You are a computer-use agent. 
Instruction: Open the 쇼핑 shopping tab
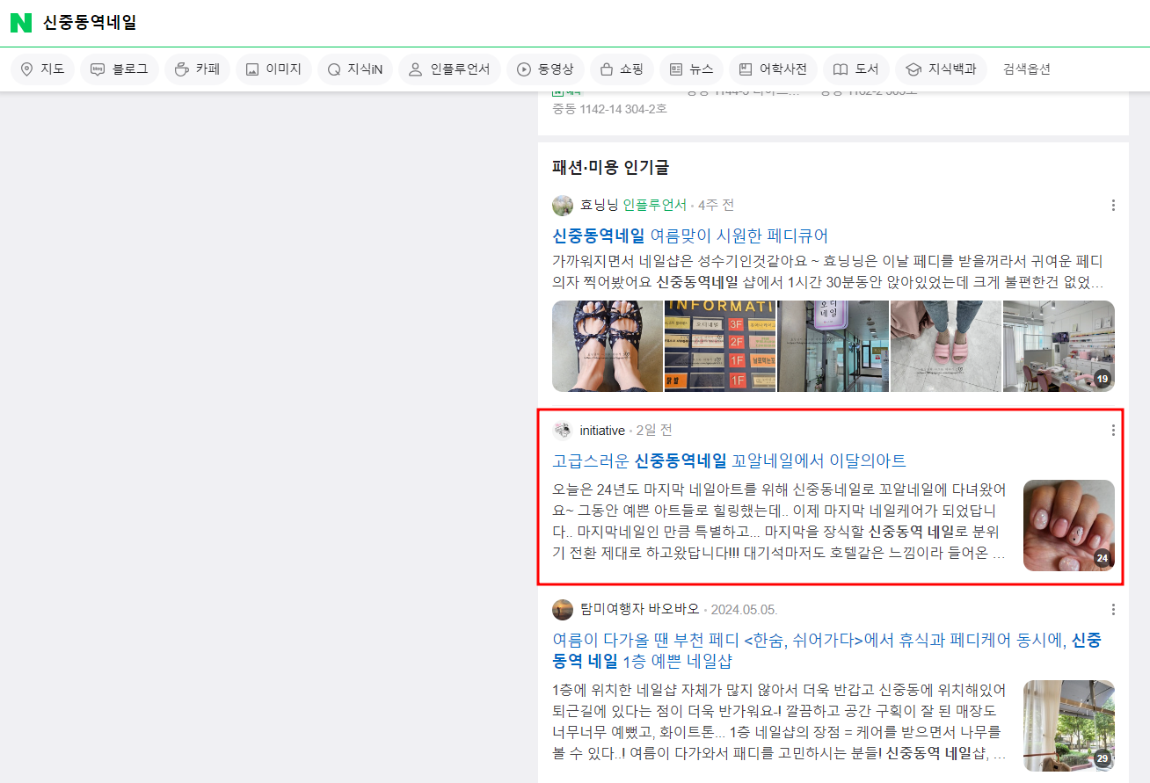point(622,69)
